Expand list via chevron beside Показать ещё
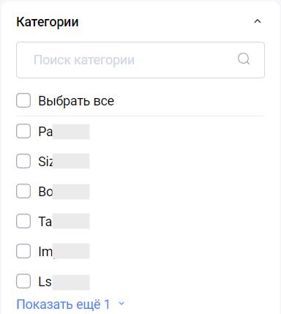The image size is (281, 314). click(x=121, y=304)
